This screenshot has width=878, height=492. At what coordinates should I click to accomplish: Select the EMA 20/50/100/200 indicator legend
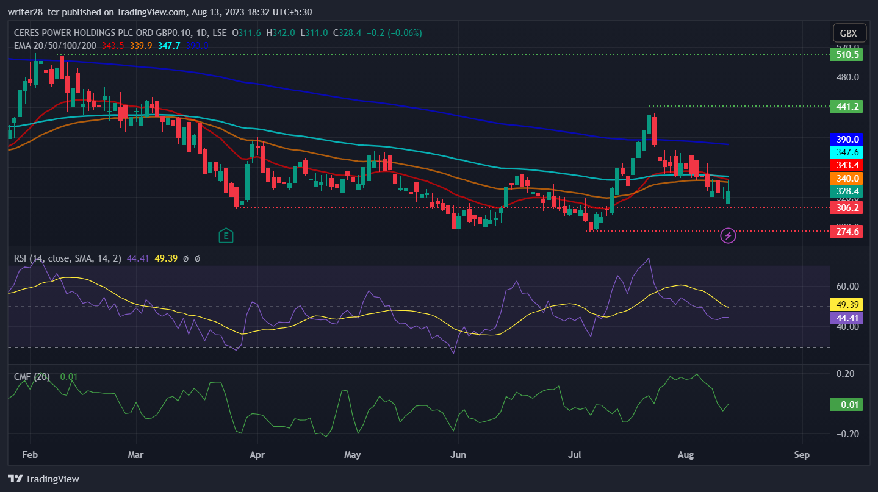[x=56, y=45]
